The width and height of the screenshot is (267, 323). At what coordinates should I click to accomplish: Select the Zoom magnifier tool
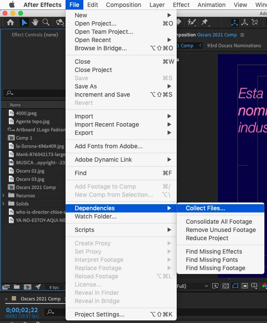[46, 22]
